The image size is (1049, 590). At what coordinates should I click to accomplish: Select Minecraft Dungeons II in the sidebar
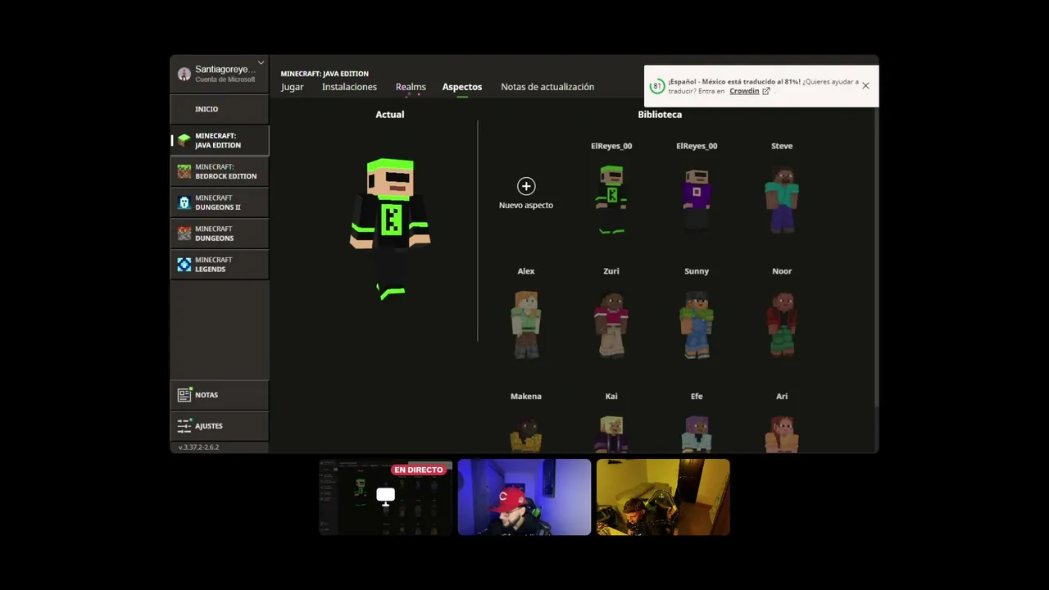pos(220,202)
